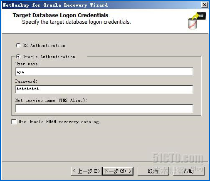
Task: Click the Oracle recovery wizard header icon
Action: pos(197,21)
